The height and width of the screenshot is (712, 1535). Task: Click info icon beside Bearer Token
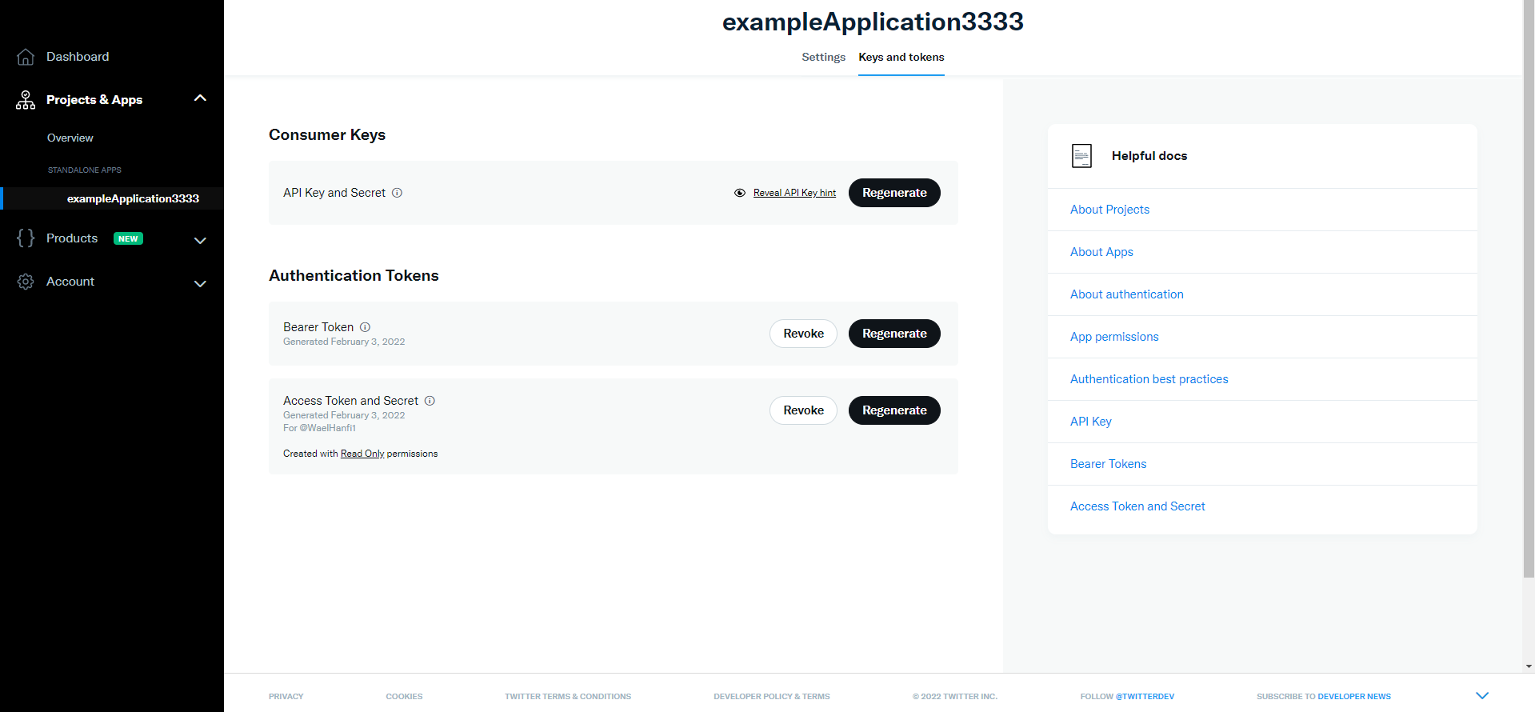pos(365,327)
